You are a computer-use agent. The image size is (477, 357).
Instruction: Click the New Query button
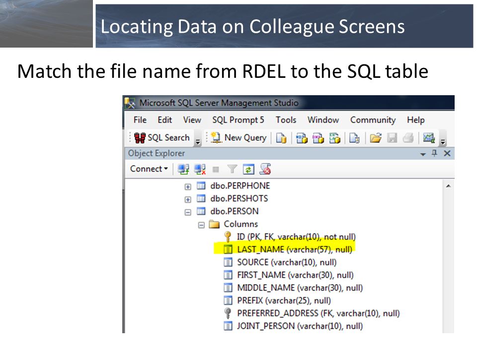coord(238,138)
